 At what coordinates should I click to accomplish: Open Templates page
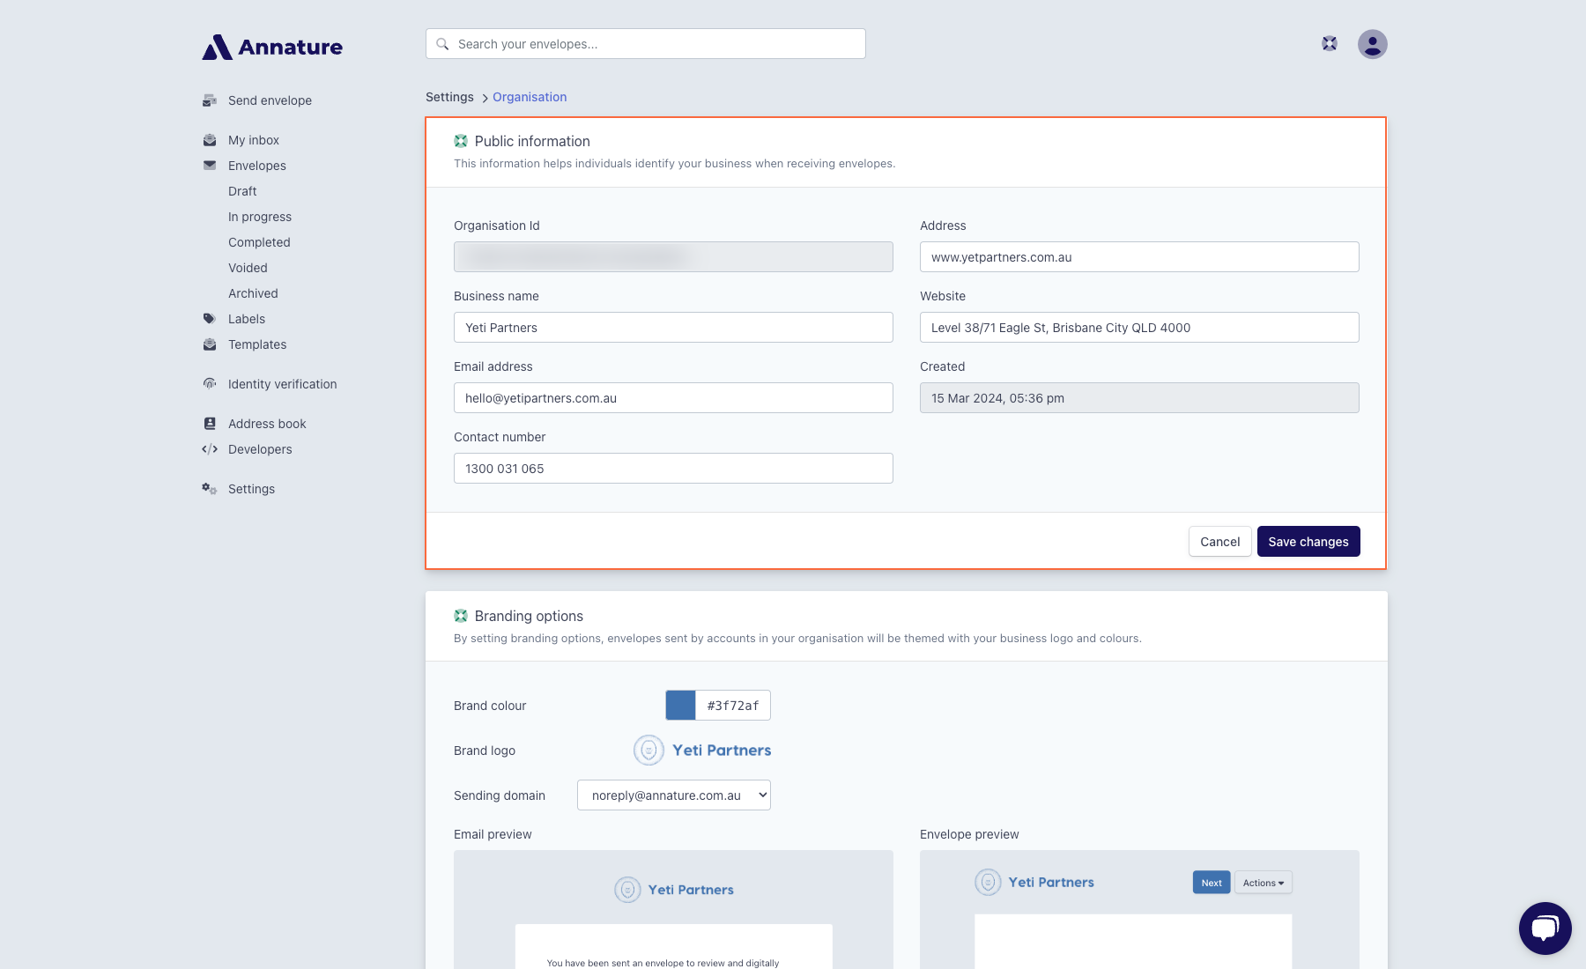(257, 344)
